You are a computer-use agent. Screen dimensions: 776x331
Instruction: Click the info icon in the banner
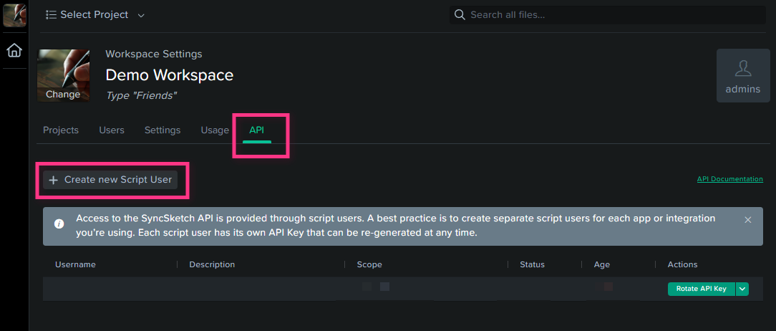point(59,224)
